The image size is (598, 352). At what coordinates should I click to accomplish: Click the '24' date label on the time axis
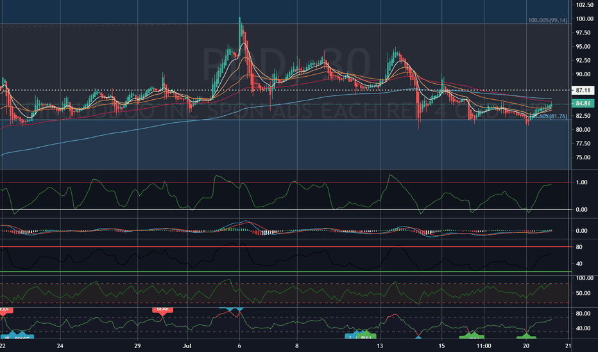pyautogui.click(x=60, y=346)
